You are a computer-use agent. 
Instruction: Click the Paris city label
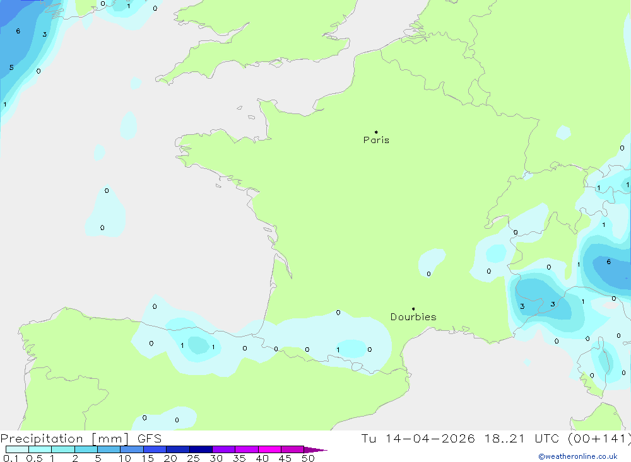[x=376, y=140]
